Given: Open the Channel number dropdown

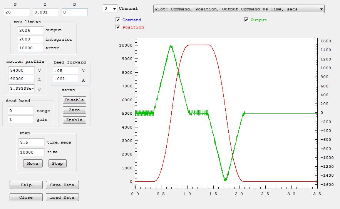Looking at the screenshot, I should [x=110, y=8].
